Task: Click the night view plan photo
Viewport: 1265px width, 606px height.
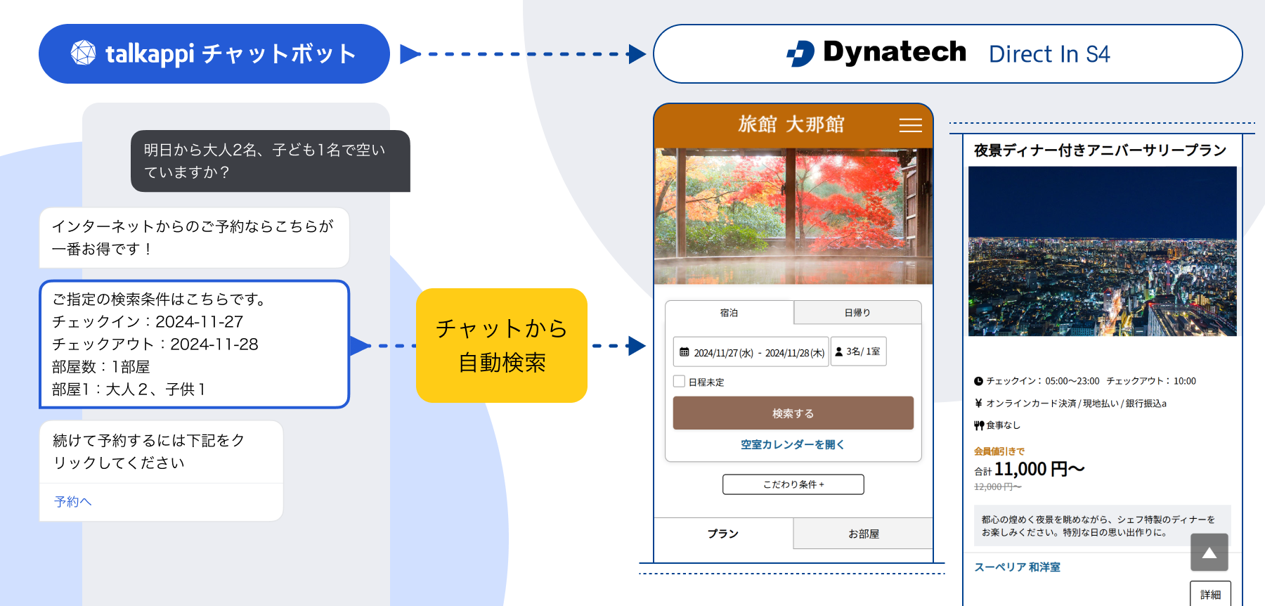Action: coord(1102,251)
